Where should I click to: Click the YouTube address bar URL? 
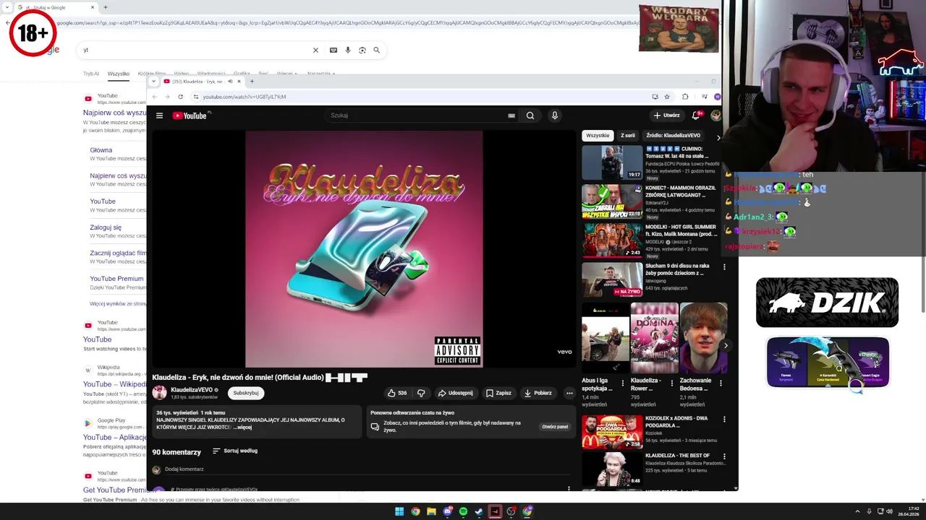point(245,97)
